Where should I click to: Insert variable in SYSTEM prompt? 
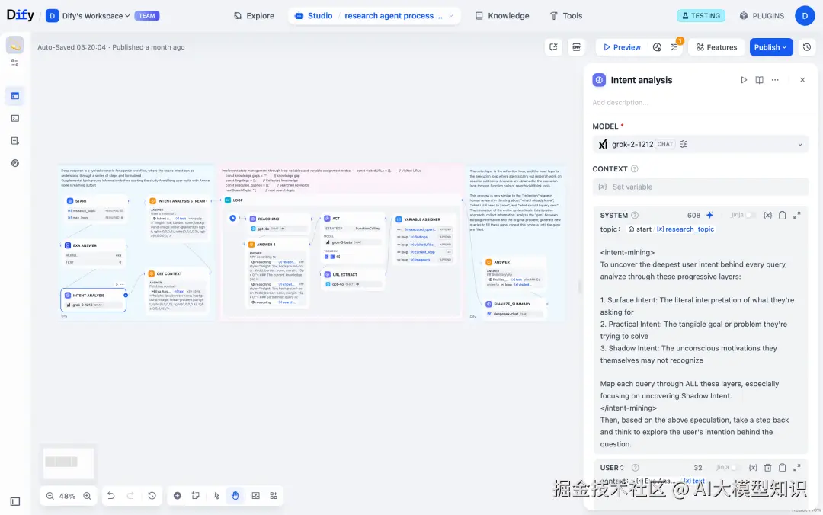[x=767, y=216]
